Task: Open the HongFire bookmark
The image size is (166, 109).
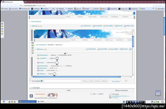Action: [86, 9]
